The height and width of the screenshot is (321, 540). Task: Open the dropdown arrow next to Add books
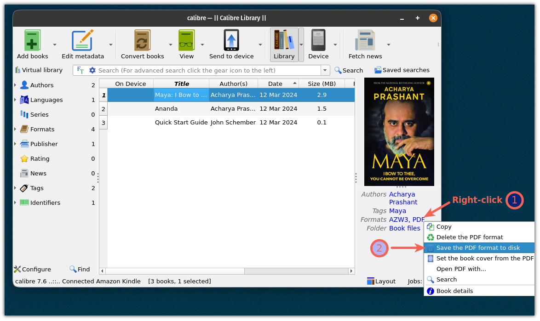click(55, 45)
